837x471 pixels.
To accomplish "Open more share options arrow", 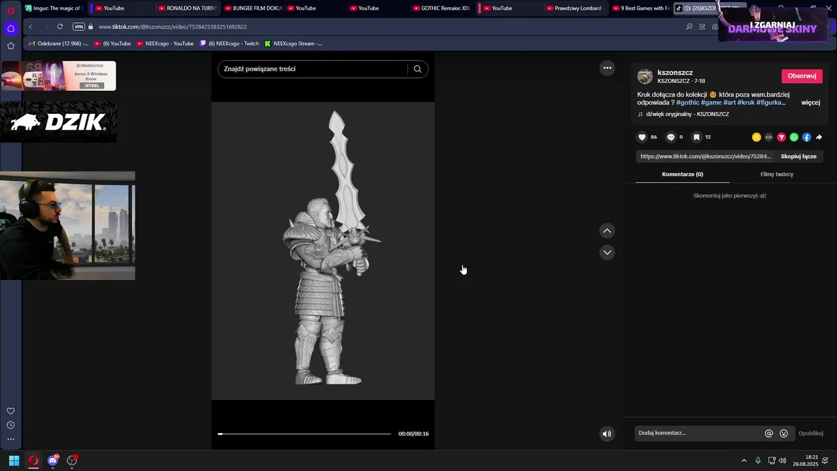I will (x=819, y=137).
